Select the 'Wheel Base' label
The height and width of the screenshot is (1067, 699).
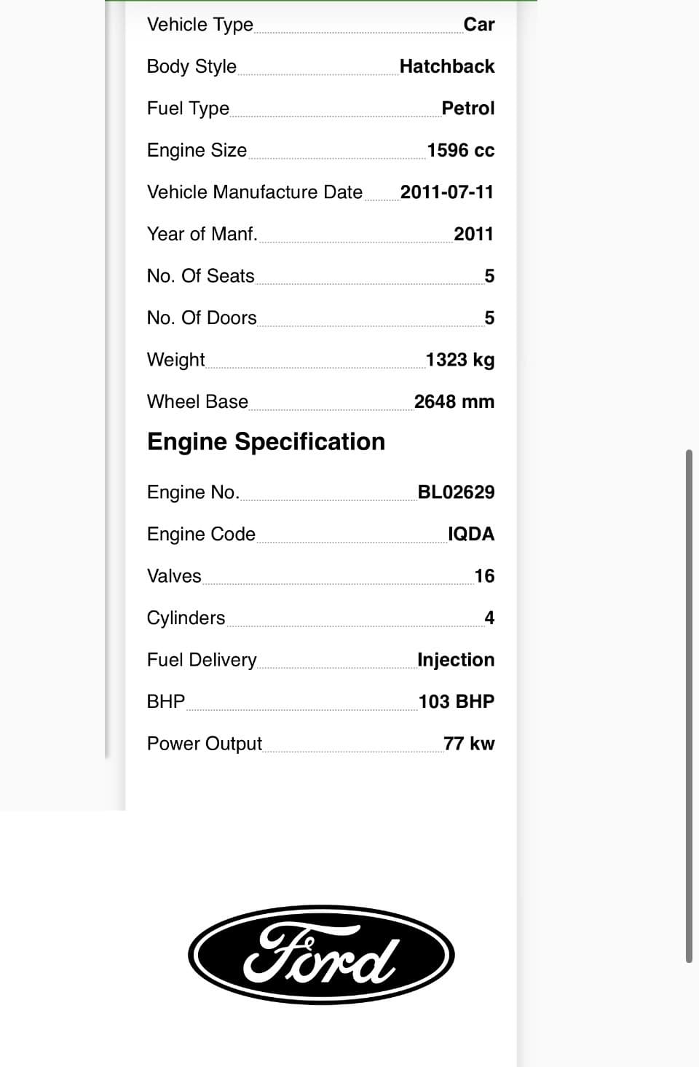coord(197,401)
